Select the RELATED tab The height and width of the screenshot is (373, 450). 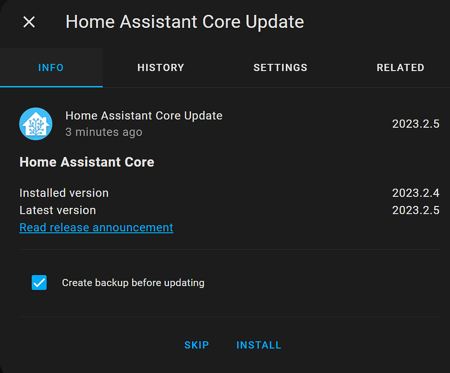pyautogui.click(x=400, y=68)
